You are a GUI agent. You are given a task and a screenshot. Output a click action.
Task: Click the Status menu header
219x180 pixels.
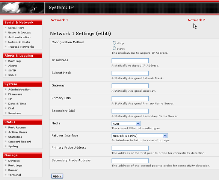point(23,122)
